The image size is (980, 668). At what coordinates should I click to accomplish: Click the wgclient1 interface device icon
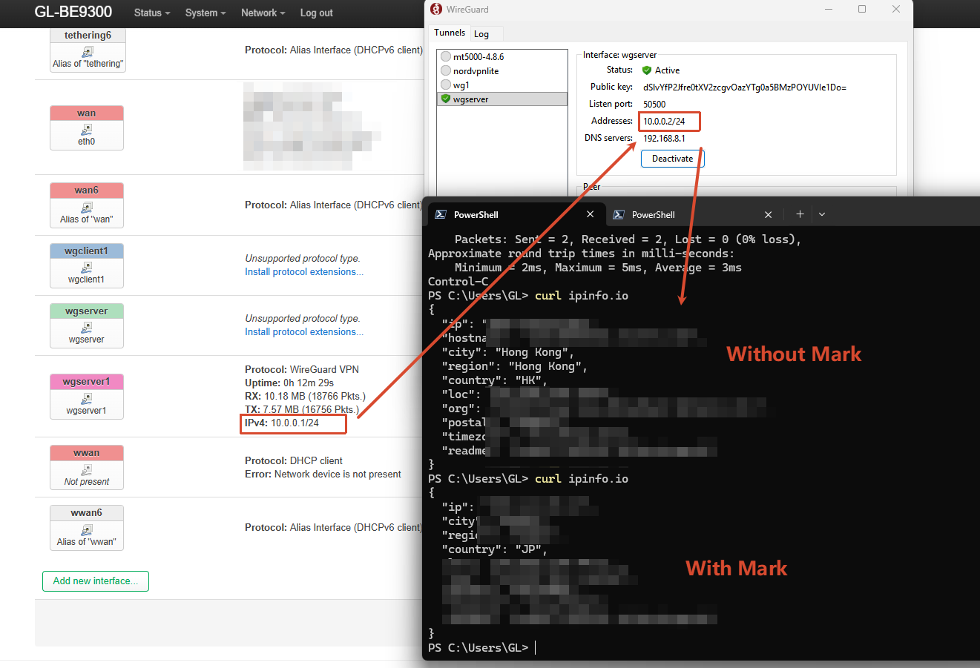click(87, 268)
